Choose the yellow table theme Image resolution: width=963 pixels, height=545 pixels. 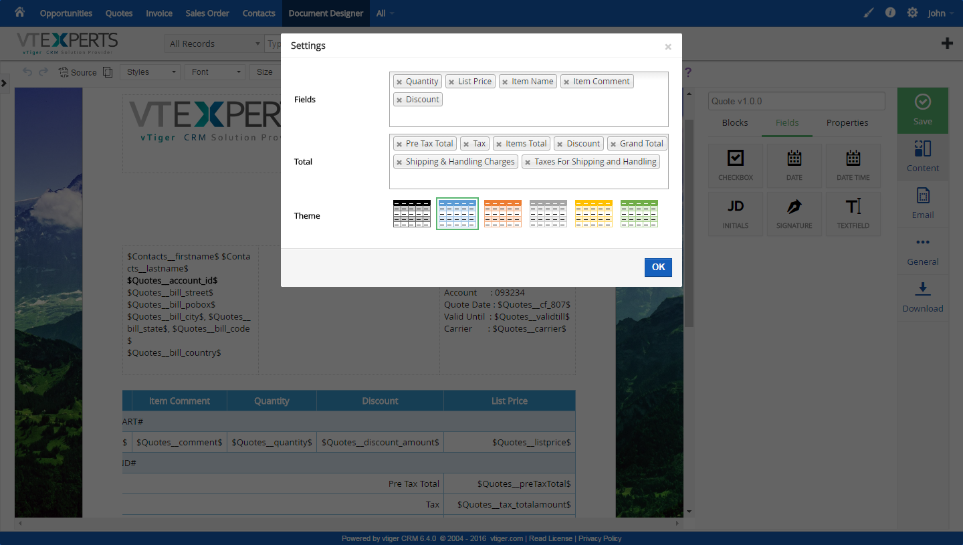(x=594, y=213)
